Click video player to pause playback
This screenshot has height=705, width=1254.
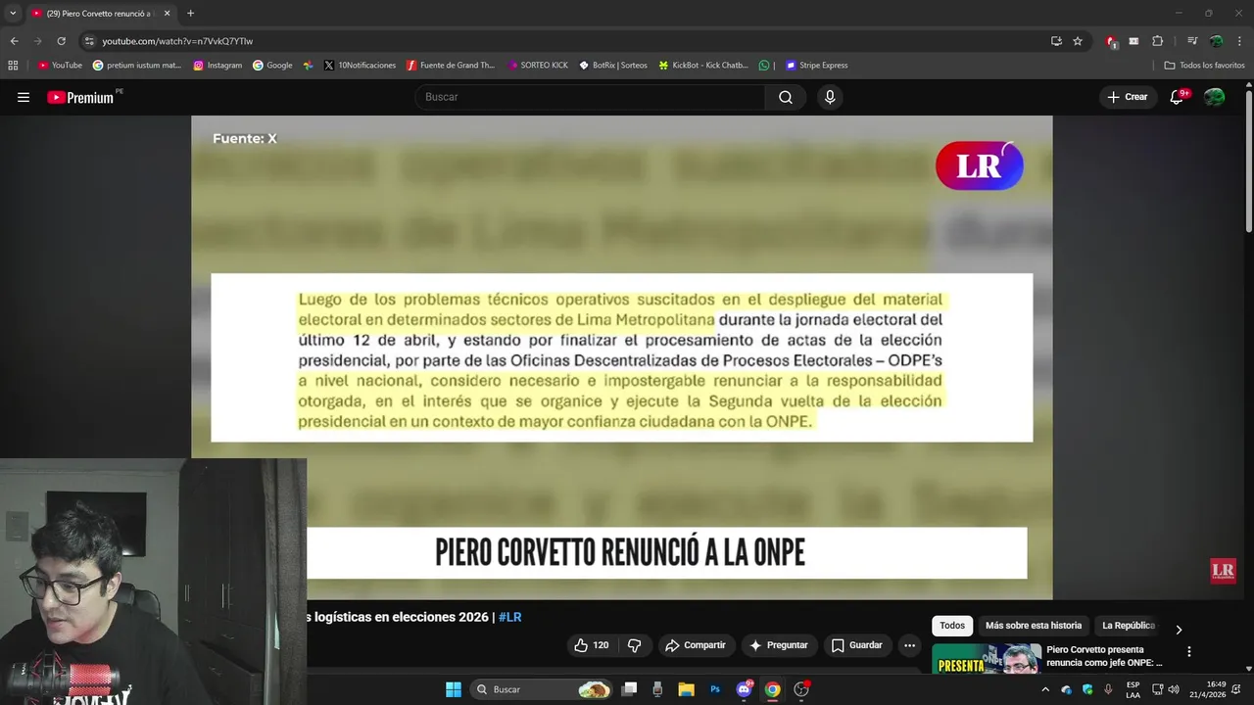[621, 357]
